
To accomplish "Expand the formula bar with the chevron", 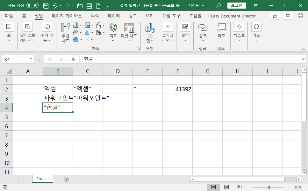I will click(x=304, y=59).
